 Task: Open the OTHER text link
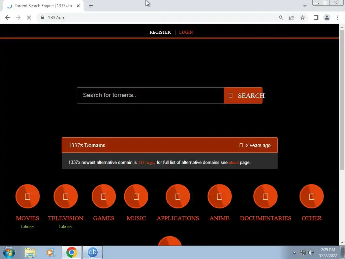click(312, 218)
